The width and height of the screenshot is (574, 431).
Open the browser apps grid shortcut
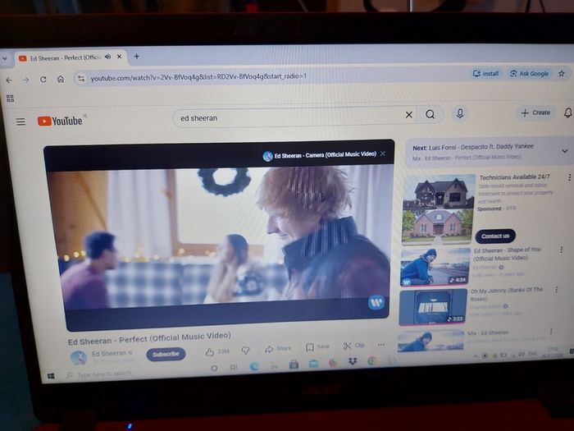10,99
